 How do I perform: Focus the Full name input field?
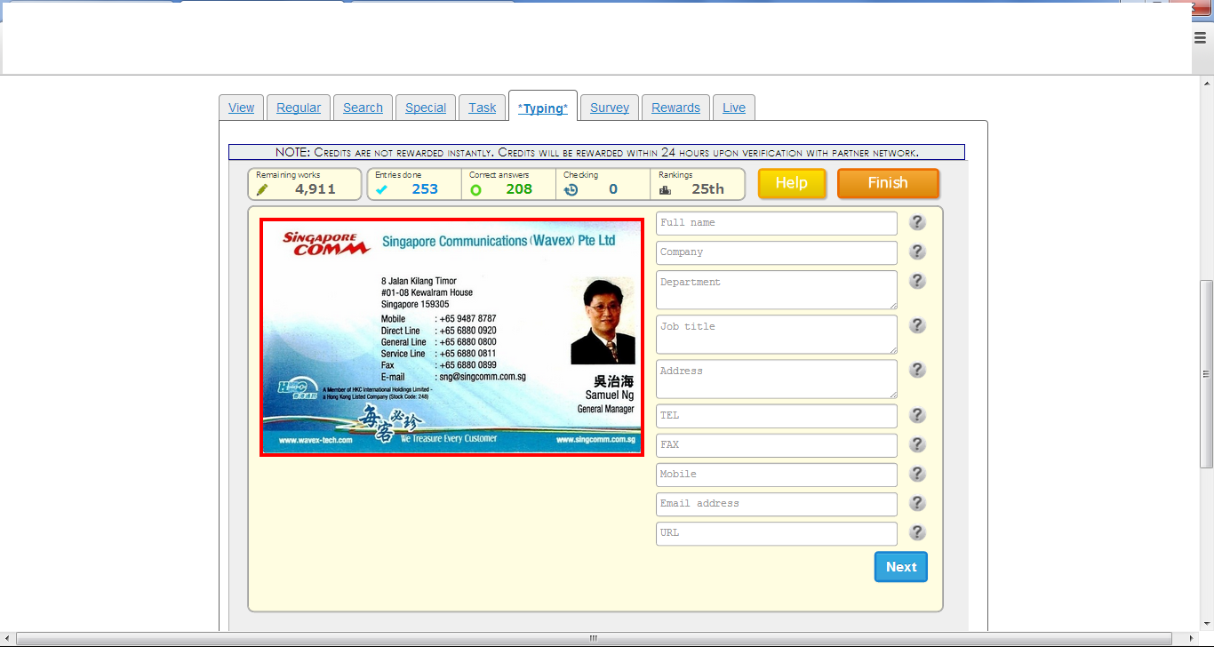coord(777,223)
